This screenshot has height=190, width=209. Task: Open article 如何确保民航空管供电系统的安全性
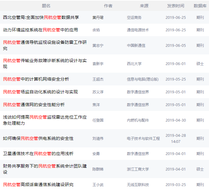[x=38, y=139]
